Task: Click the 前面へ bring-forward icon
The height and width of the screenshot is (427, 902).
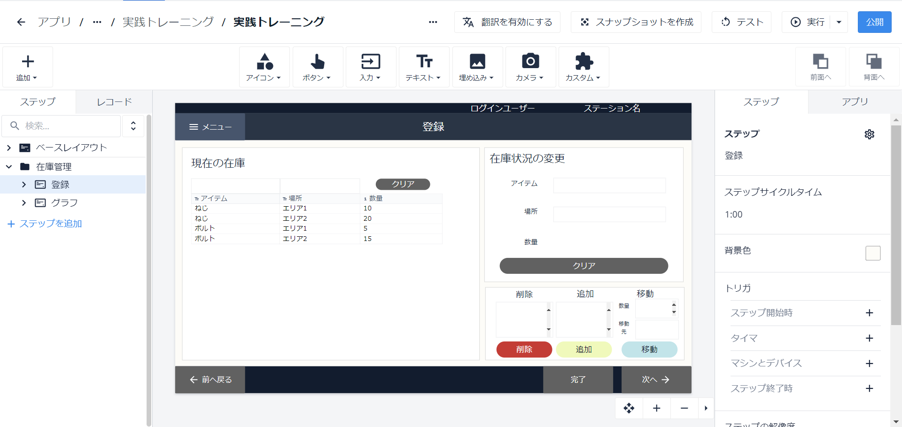Action: pos(821,67)
